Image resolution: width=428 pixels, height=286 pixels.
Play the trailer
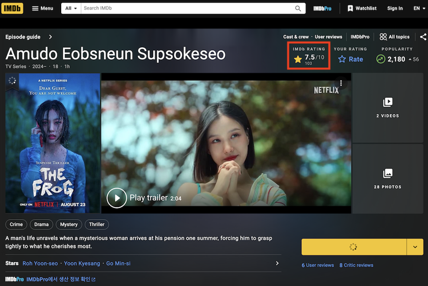point(116,198)
